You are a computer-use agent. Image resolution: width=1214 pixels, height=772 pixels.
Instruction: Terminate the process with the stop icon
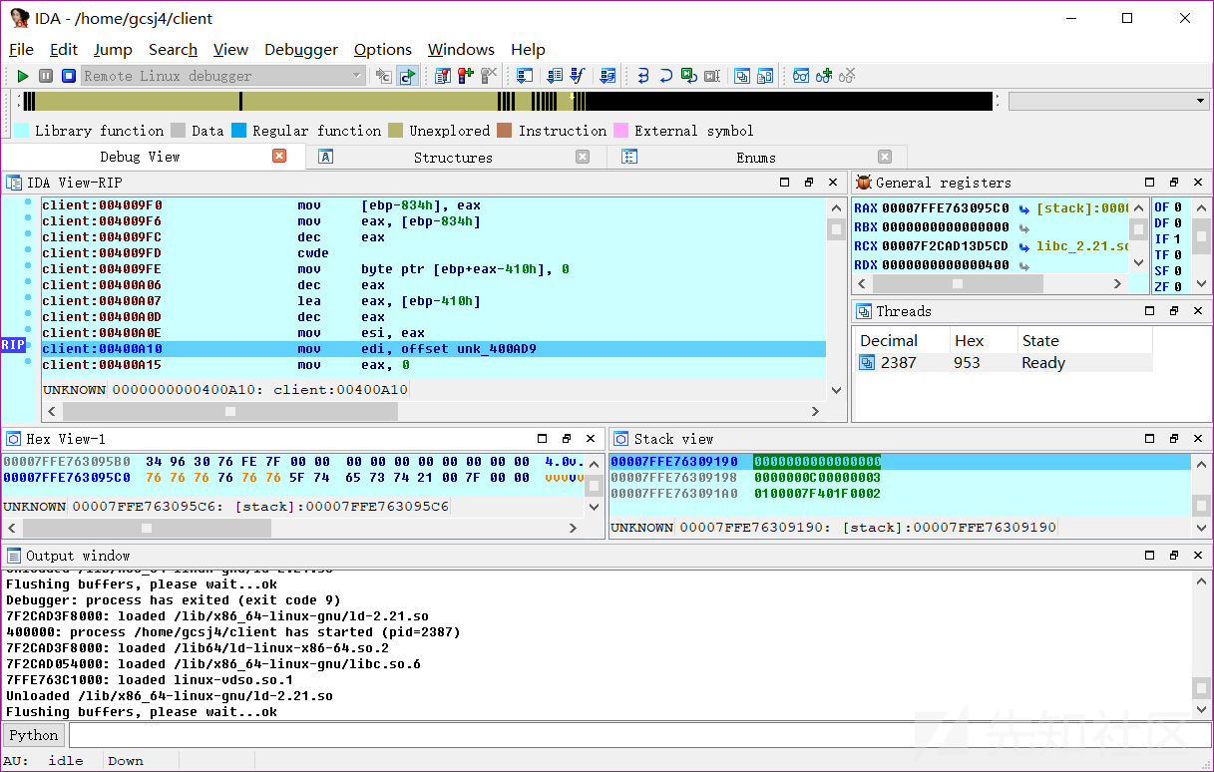point(69,76)
